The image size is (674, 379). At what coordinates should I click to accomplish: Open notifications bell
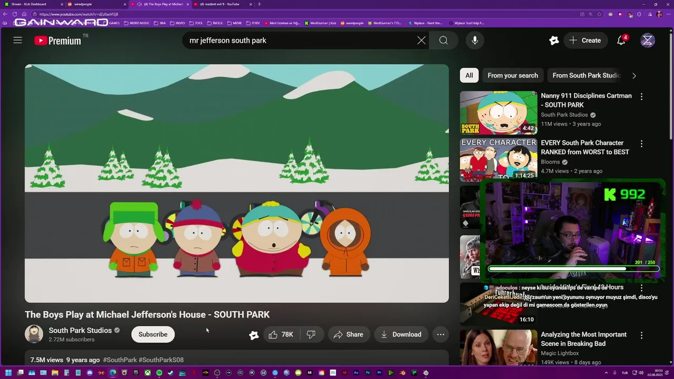621,41
